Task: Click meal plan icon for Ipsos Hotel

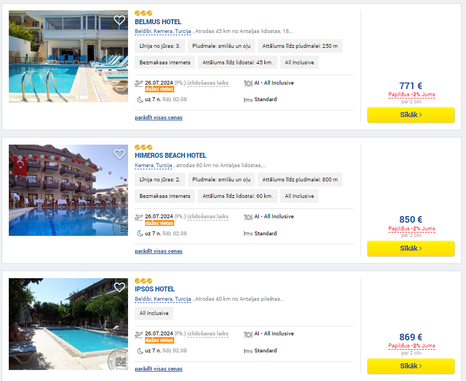Action: point(247,335)
